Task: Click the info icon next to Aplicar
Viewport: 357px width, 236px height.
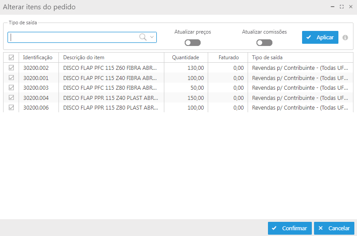Action: (345, 38)
